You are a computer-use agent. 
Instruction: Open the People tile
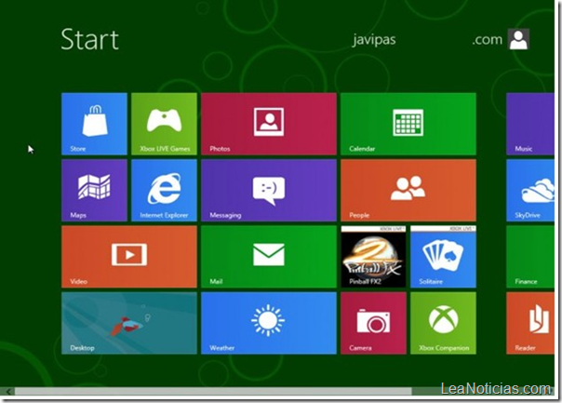tap(408, 191)
